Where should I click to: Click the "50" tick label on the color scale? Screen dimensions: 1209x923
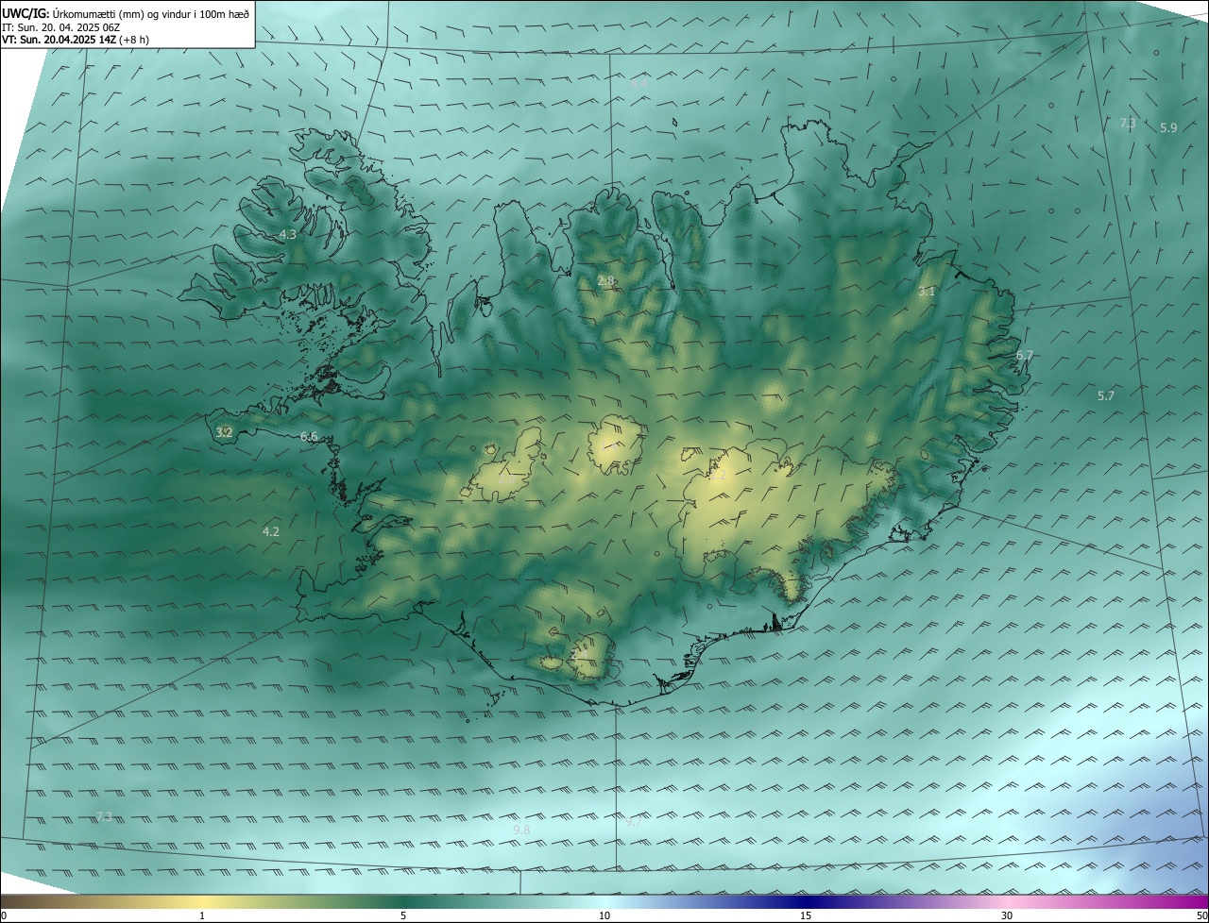(1201, 915)
